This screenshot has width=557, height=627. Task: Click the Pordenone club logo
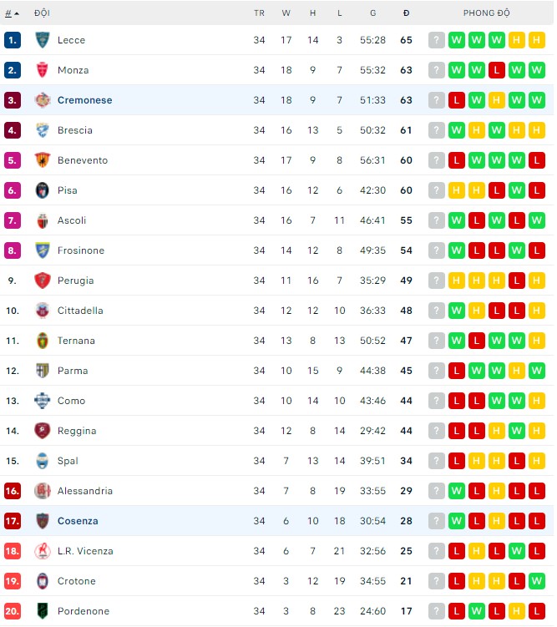pos(42,611)
